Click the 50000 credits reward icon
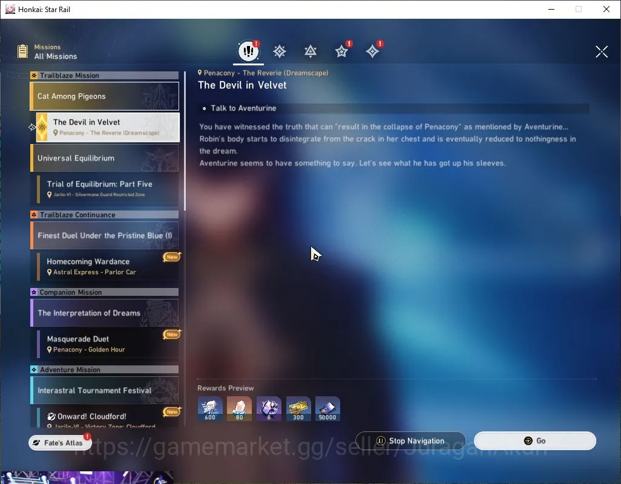The image size is (621, 484). pyautogui.click(x=327, y=409)
